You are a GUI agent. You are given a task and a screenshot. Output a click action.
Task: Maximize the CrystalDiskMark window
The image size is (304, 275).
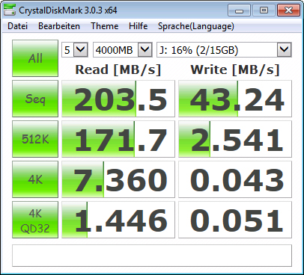(x=264, y=10)
